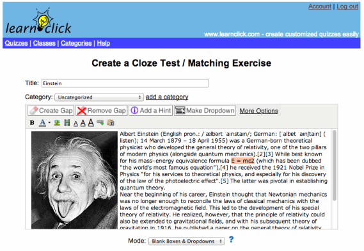Open the Mode dropdown

coord(187,241)
